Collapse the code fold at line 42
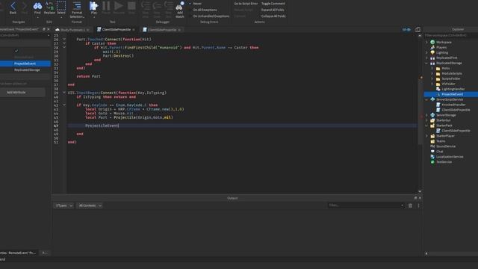Screen dimensions: 478x269 click(x=64, y=105)
